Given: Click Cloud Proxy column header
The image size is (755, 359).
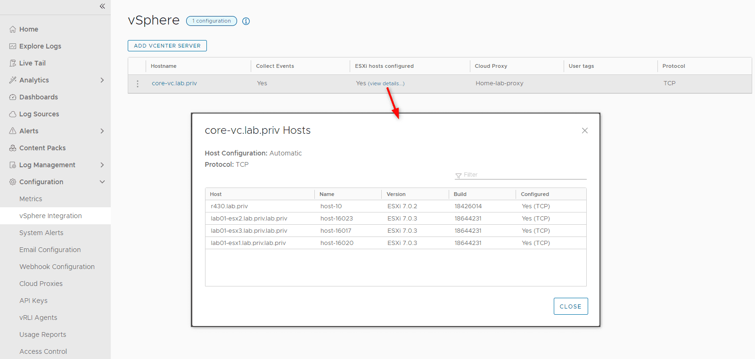Looking at the screenshot, I should click(x=491, y=66).
